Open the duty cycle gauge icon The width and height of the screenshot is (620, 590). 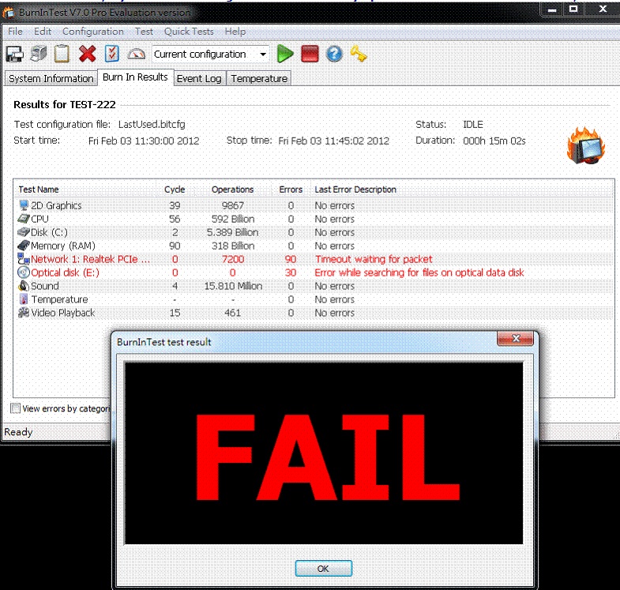(x=137, y=54)
